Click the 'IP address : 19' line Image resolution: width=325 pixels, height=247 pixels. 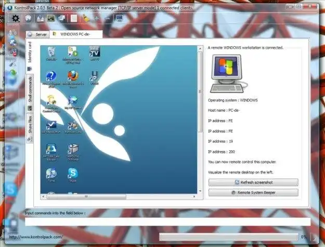coord(220,141)
